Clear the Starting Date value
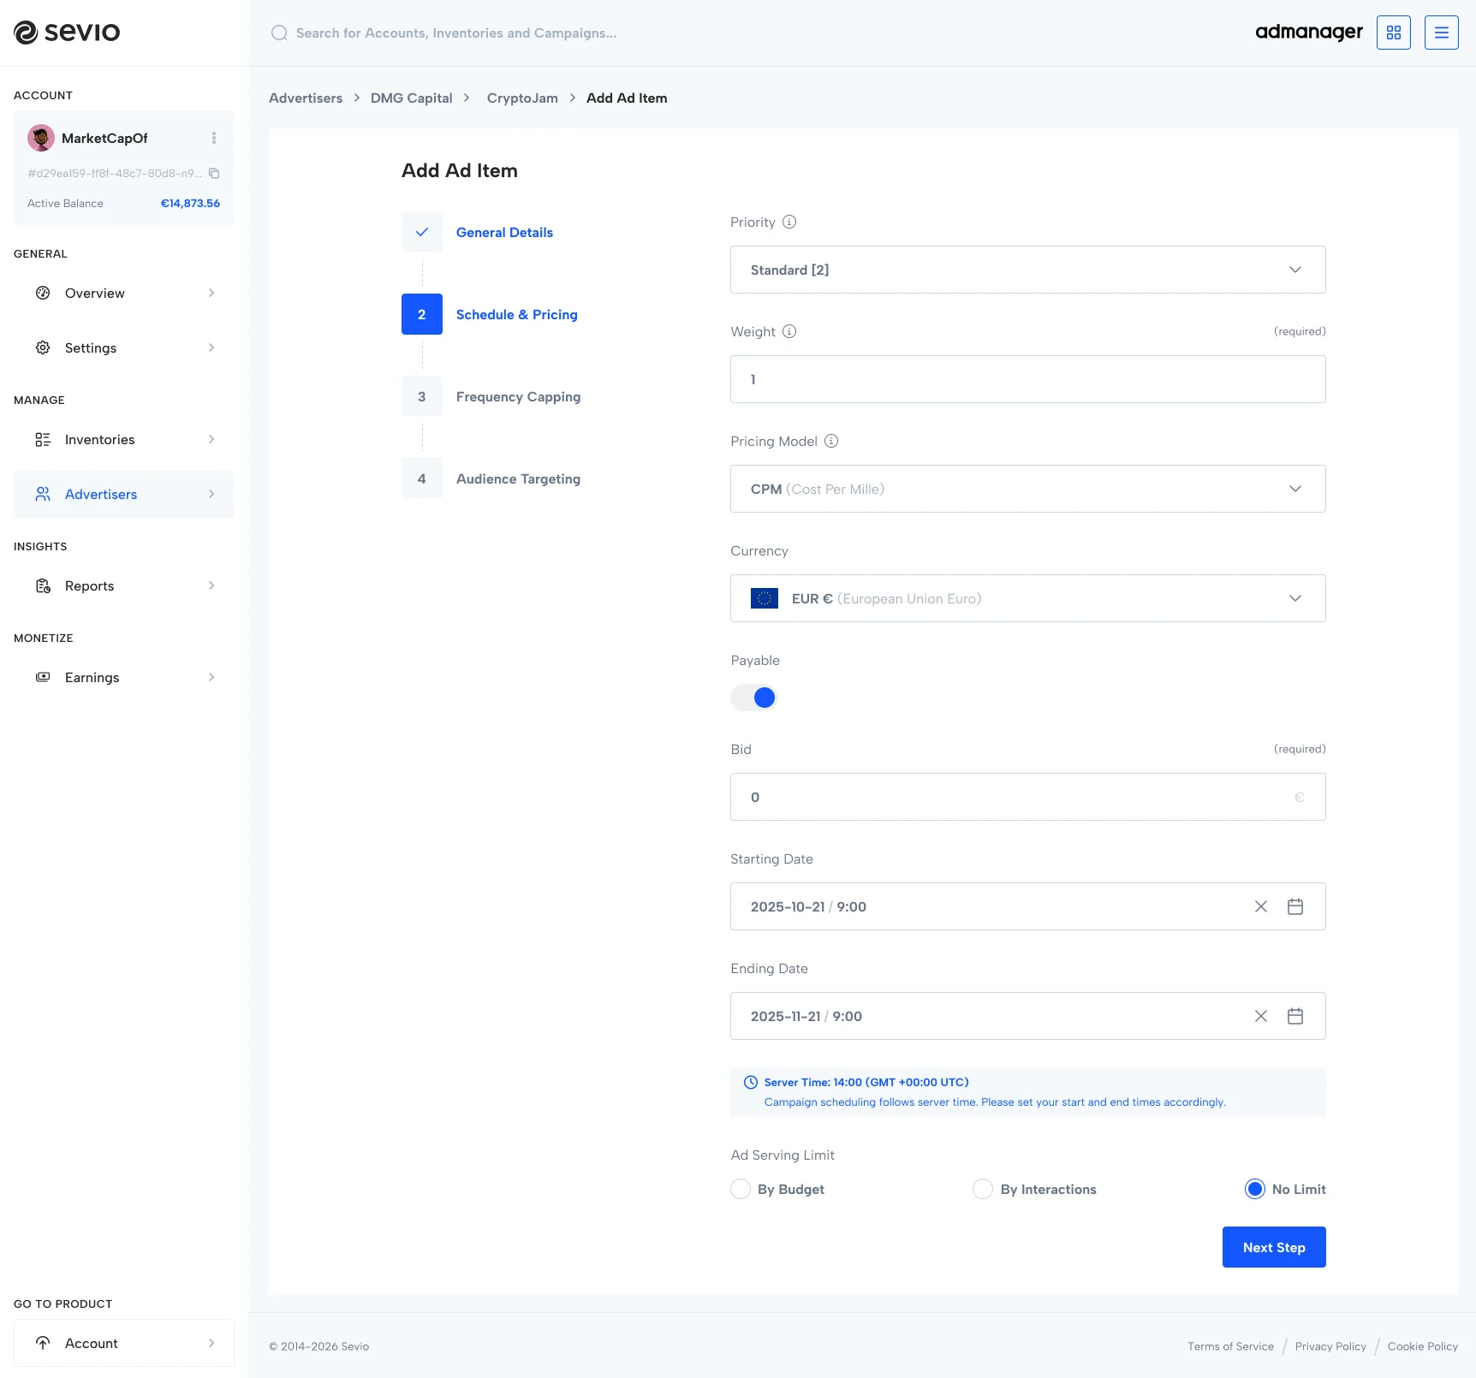 click(x=1261, y=906)
